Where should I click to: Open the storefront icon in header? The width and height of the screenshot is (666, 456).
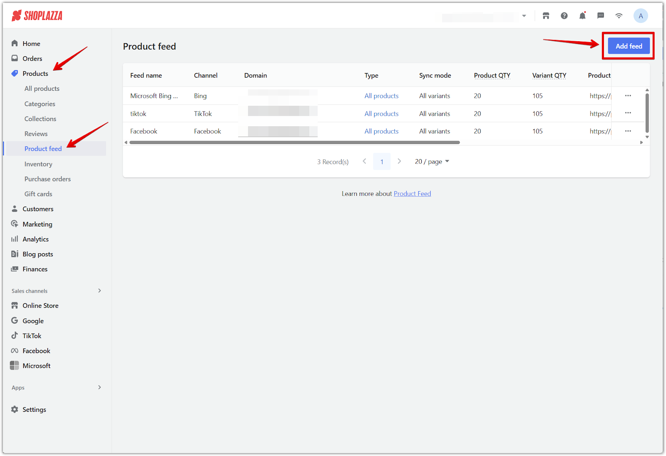546,16
